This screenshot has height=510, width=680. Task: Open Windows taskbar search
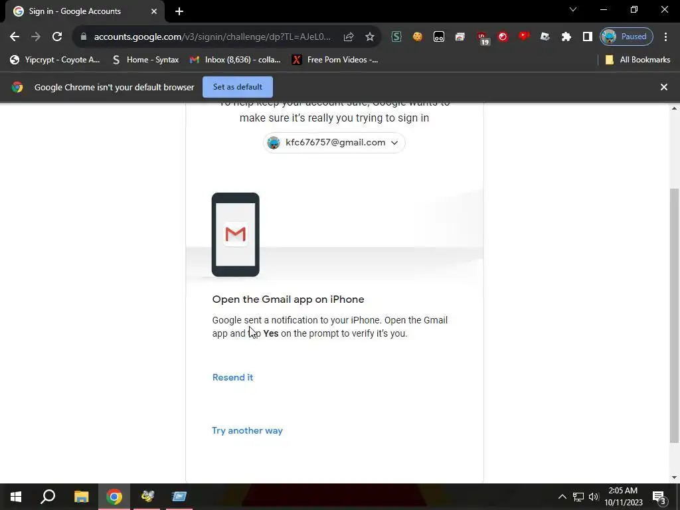tap(48, 497)
